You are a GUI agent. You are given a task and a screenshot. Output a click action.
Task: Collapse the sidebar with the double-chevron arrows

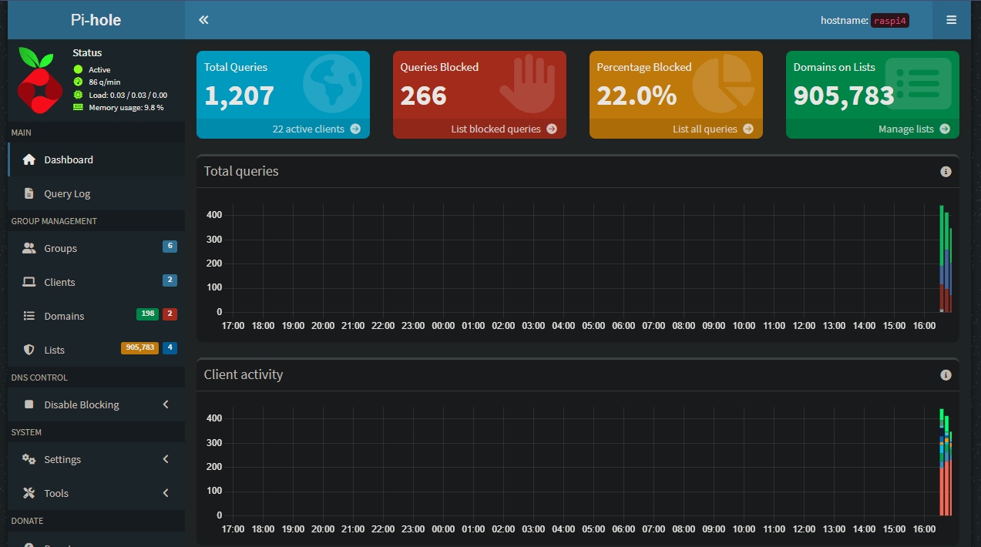(203, 19)
